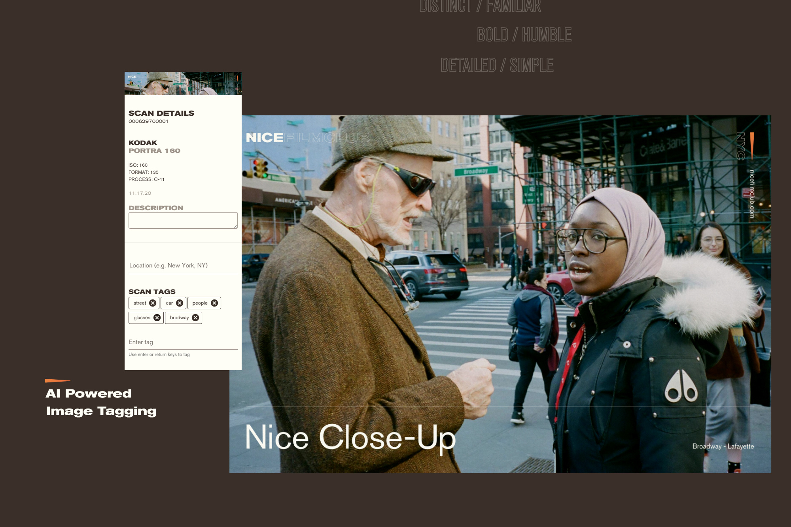Remove the "car" scan tag
This screenshot has width=791, height=527.
pyautogui.click(x=179, y=303)
